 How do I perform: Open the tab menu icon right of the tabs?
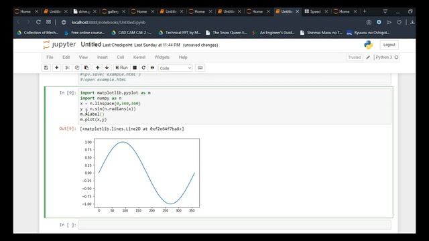[x=385, y=11]
